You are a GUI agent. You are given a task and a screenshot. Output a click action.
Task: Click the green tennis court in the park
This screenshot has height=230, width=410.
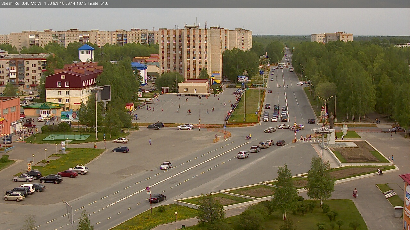[x=66, y=137]
